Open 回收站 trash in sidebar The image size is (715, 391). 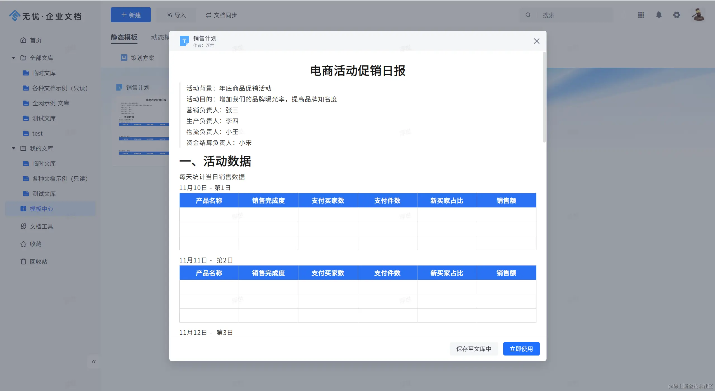point(38,262)
